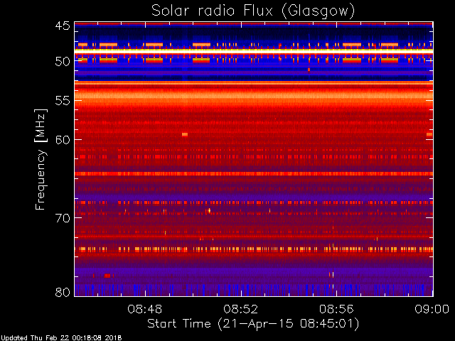This screenshot has width=455, height=341.
Task: Click the orange blip near 60 MHz at 08:49
Action: [x=185, y=134]
